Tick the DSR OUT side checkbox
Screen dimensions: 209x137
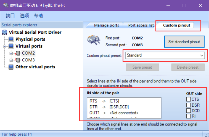(x=188, y=105)
